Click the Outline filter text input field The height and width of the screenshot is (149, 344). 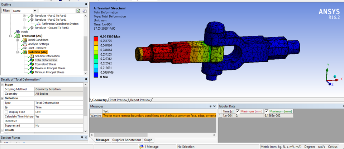57,11
